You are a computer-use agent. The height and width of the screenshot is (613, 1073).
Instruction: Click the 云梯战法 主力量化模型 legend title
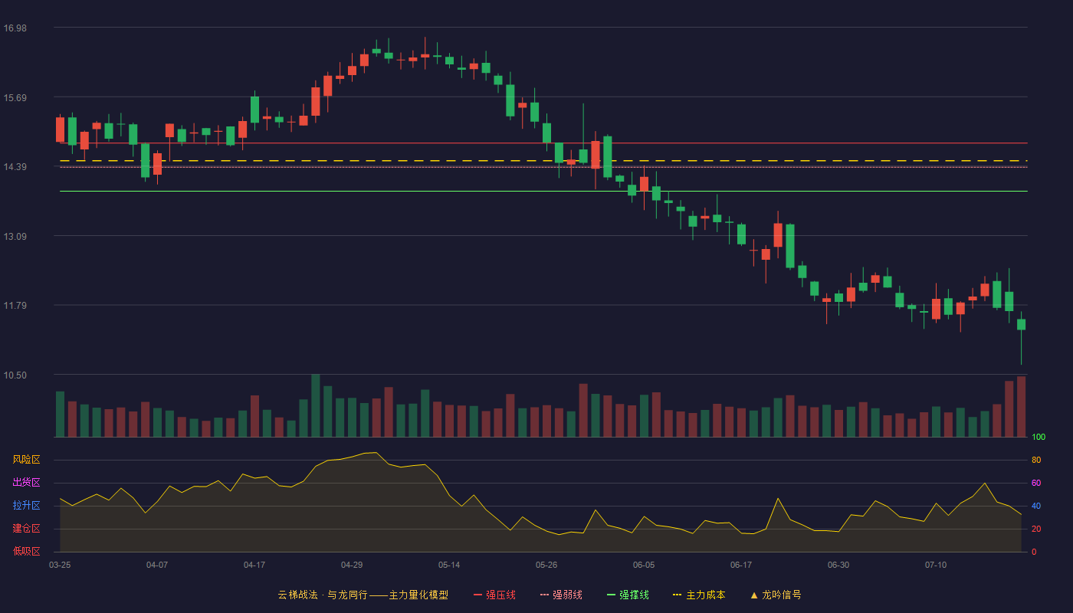363,595
